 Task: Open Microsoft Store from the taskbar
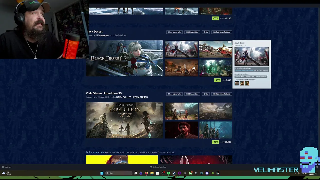coord(157,173)
